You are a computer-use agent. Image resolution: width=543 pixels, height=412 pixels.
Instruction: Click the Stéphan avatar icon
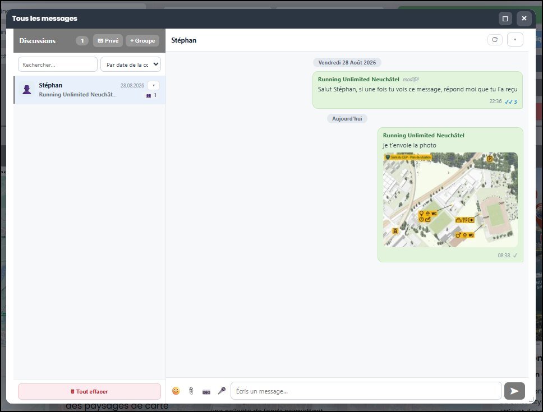[x=27, y=90]
